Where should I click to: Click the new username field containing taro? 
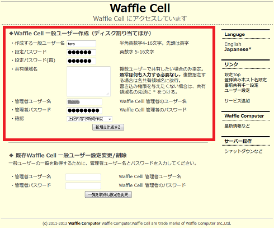(82, 44)
